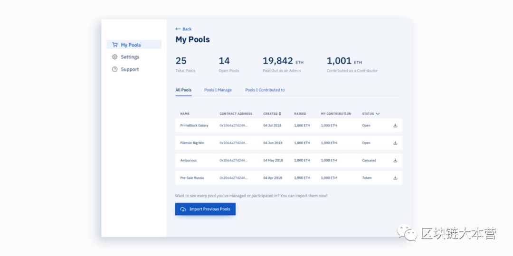Screen dimensions: 513x256
Task: Click the 1,001 ETH contributed figure
Action: point(344,61)
